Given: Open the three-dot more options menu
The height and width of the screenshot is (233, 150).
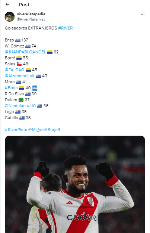Looking at the screenshot, I should pyautogui.click(x=143, y=14).
